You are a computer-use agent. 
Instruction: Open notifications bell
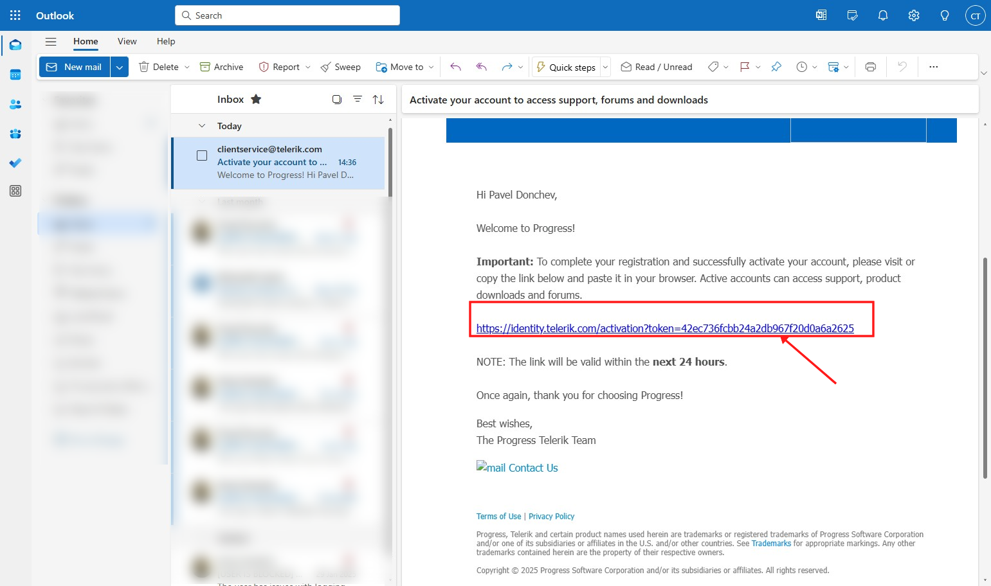click(883, 15)
